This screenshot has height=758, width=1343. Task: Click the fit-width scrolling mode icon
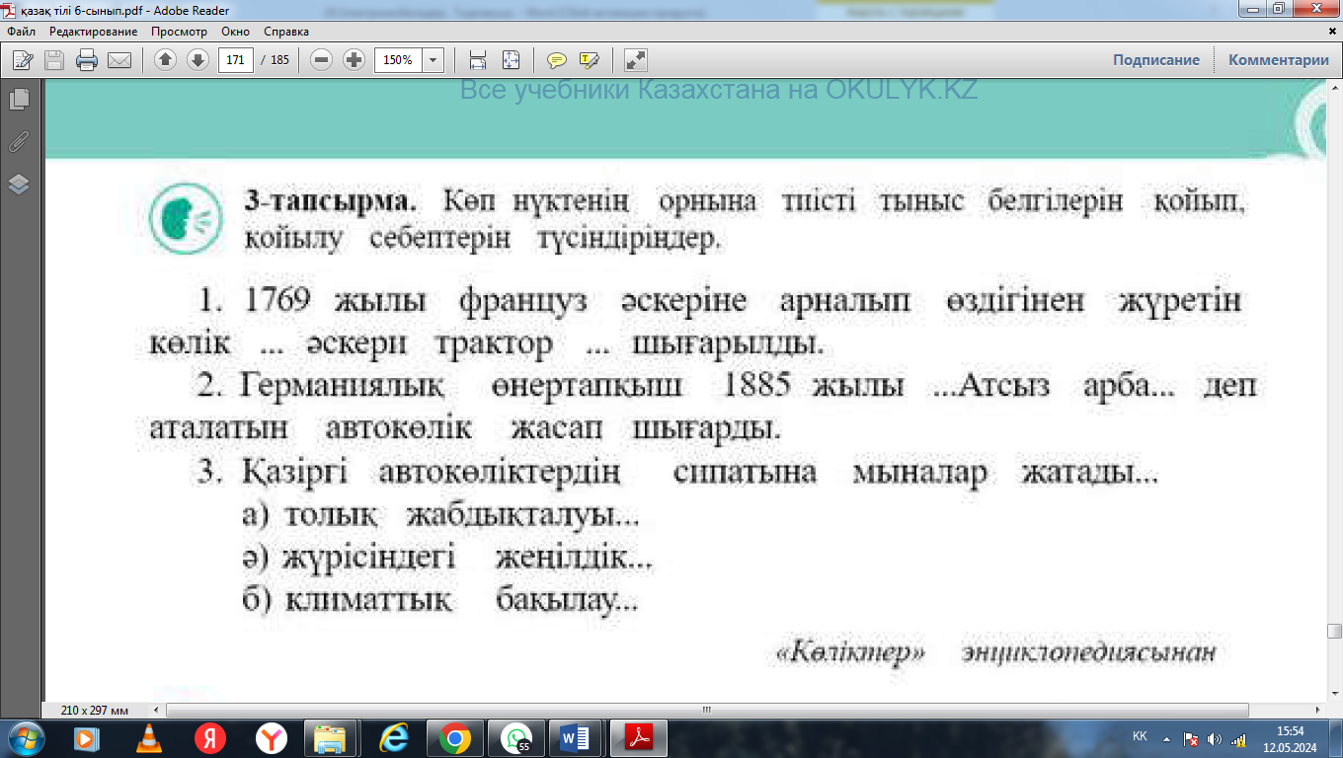[x=478, y=60]
